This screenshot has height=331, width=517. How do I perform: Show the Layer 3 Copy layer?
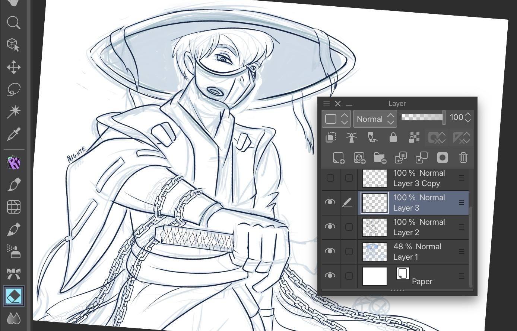click(x=330, y=178)
